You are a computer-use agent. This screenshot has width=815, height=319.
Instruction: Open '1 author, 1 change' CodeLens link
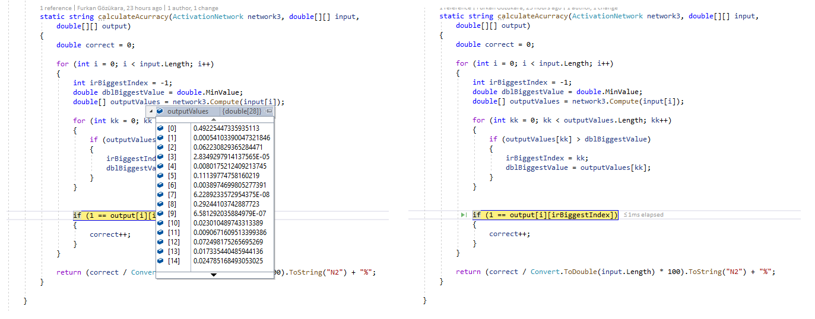(192, 8)
